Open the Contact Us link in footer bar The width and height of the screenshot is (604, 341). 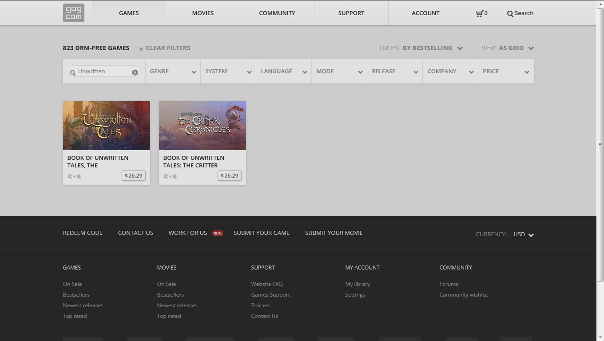click(135, 233)
